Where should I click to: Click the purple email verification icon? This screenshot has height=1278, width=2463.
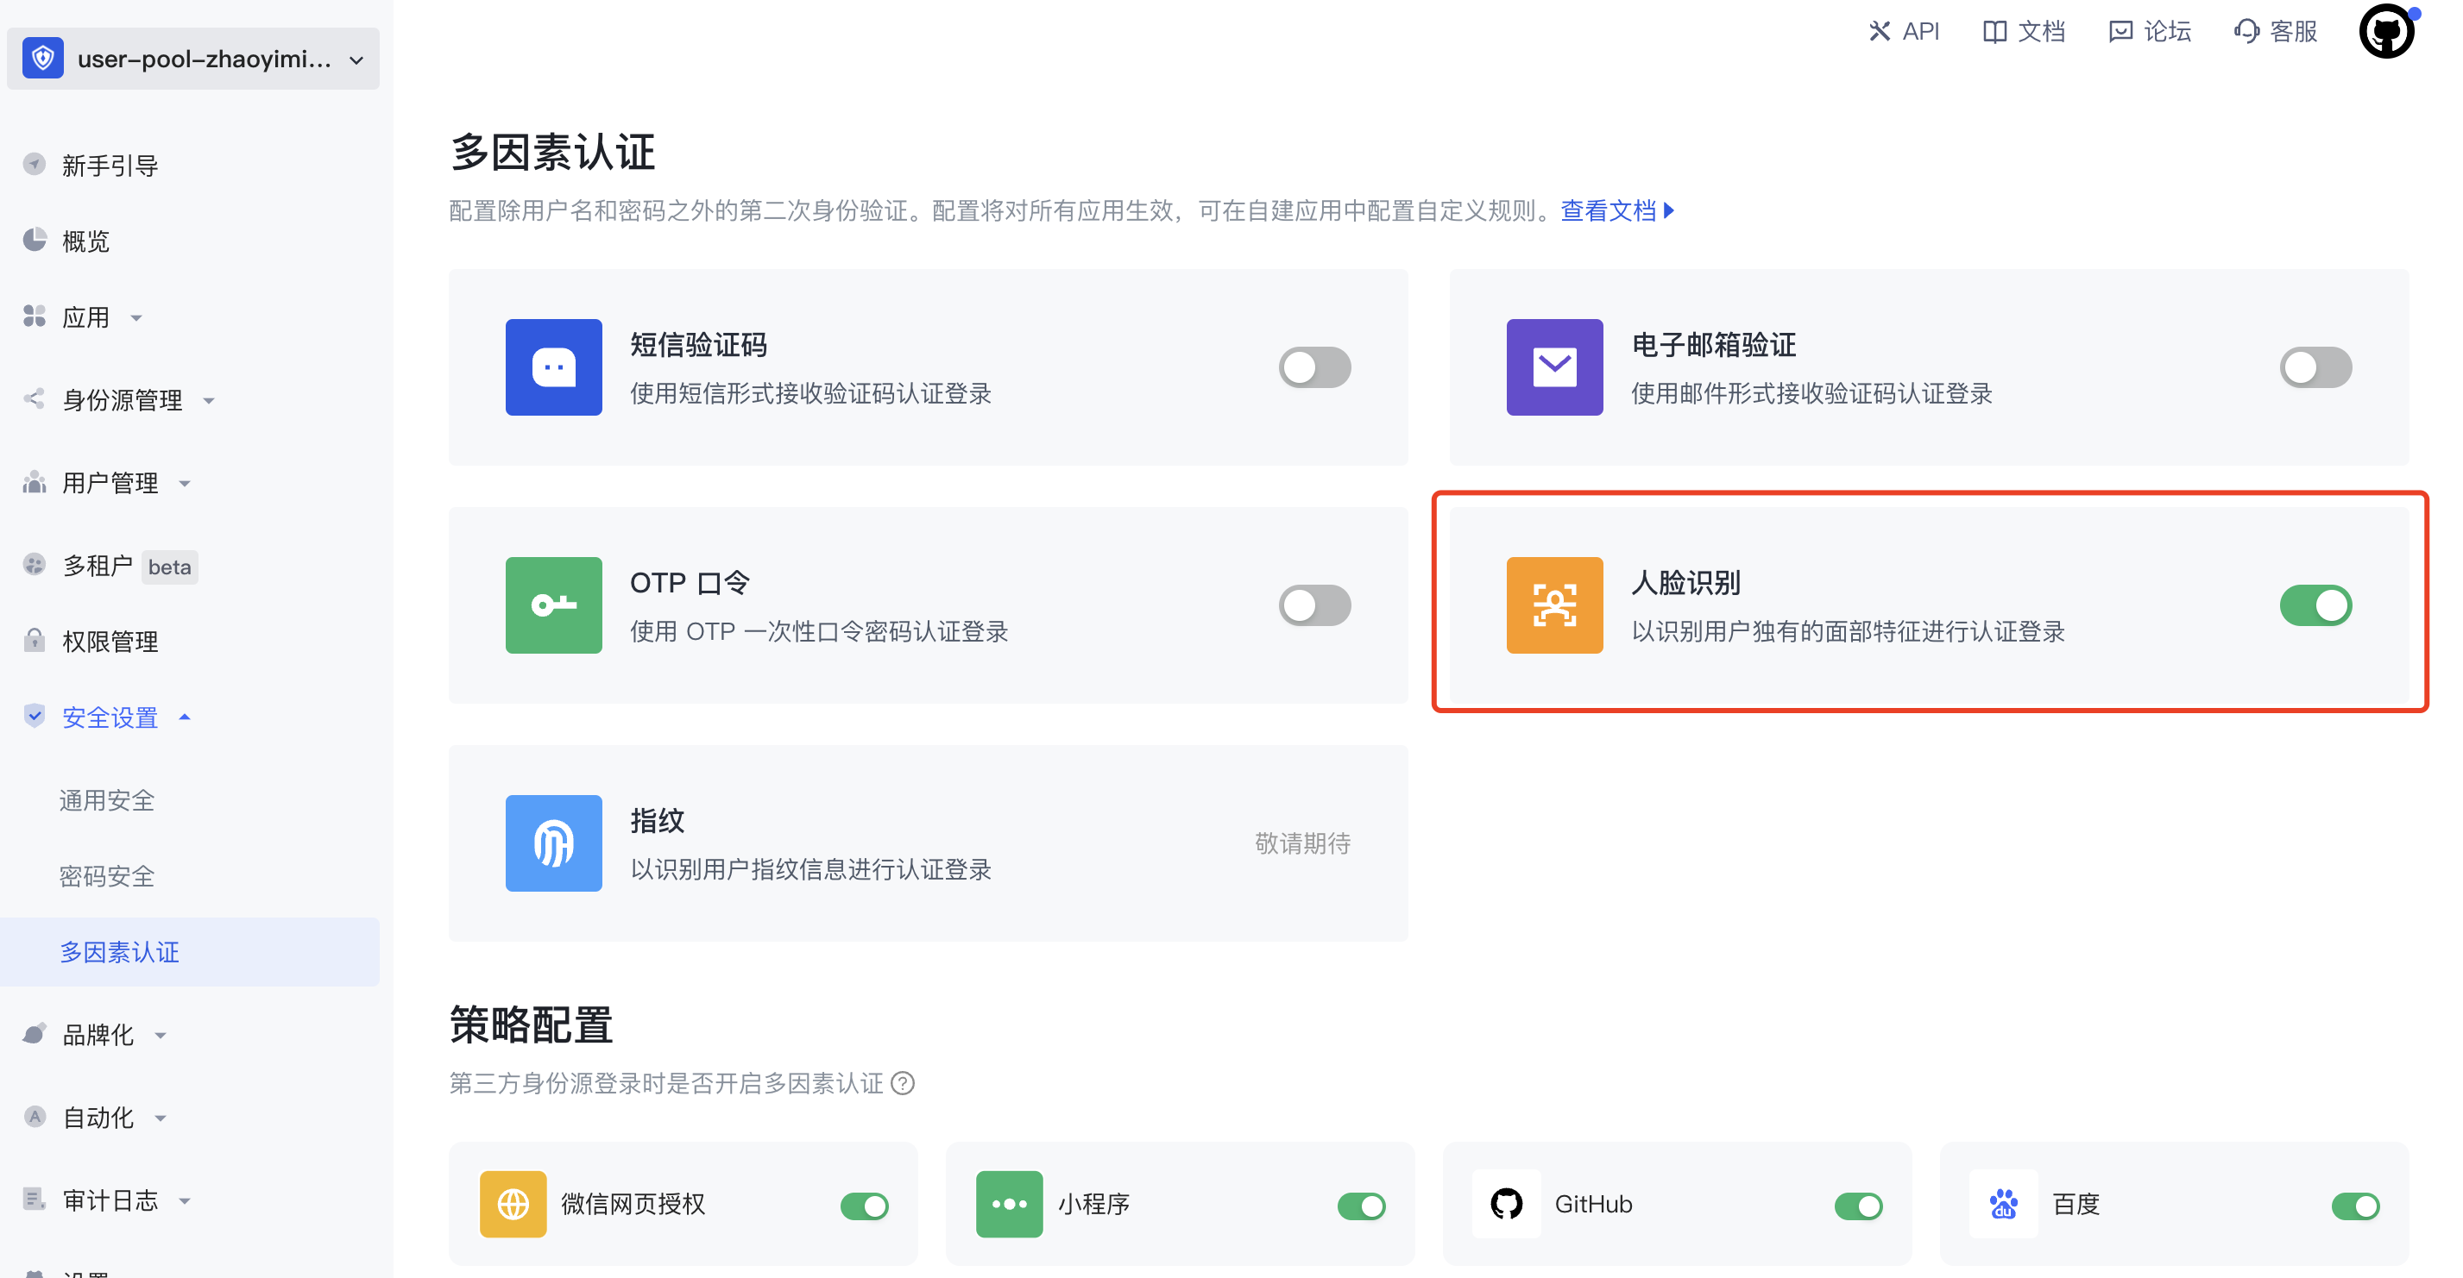click(x=1553, y=366)
